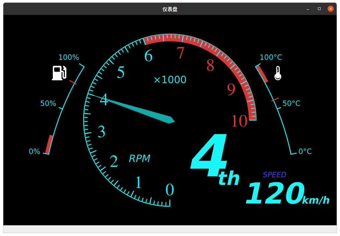The height and width of the screenshot is (236, 340).
Task: Click the km/h unit label
Action: coord(316,200)
